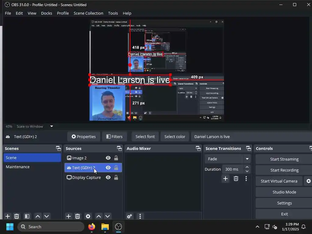Viewport: 312px width, 234px height.
Task: Move scene up arrow
Action: click(38, 216)
